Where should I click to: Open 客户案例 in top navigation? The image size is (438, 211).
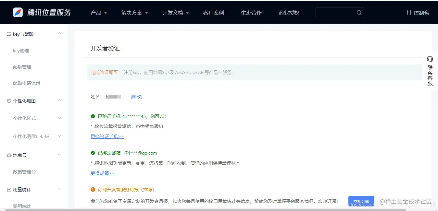214,13
